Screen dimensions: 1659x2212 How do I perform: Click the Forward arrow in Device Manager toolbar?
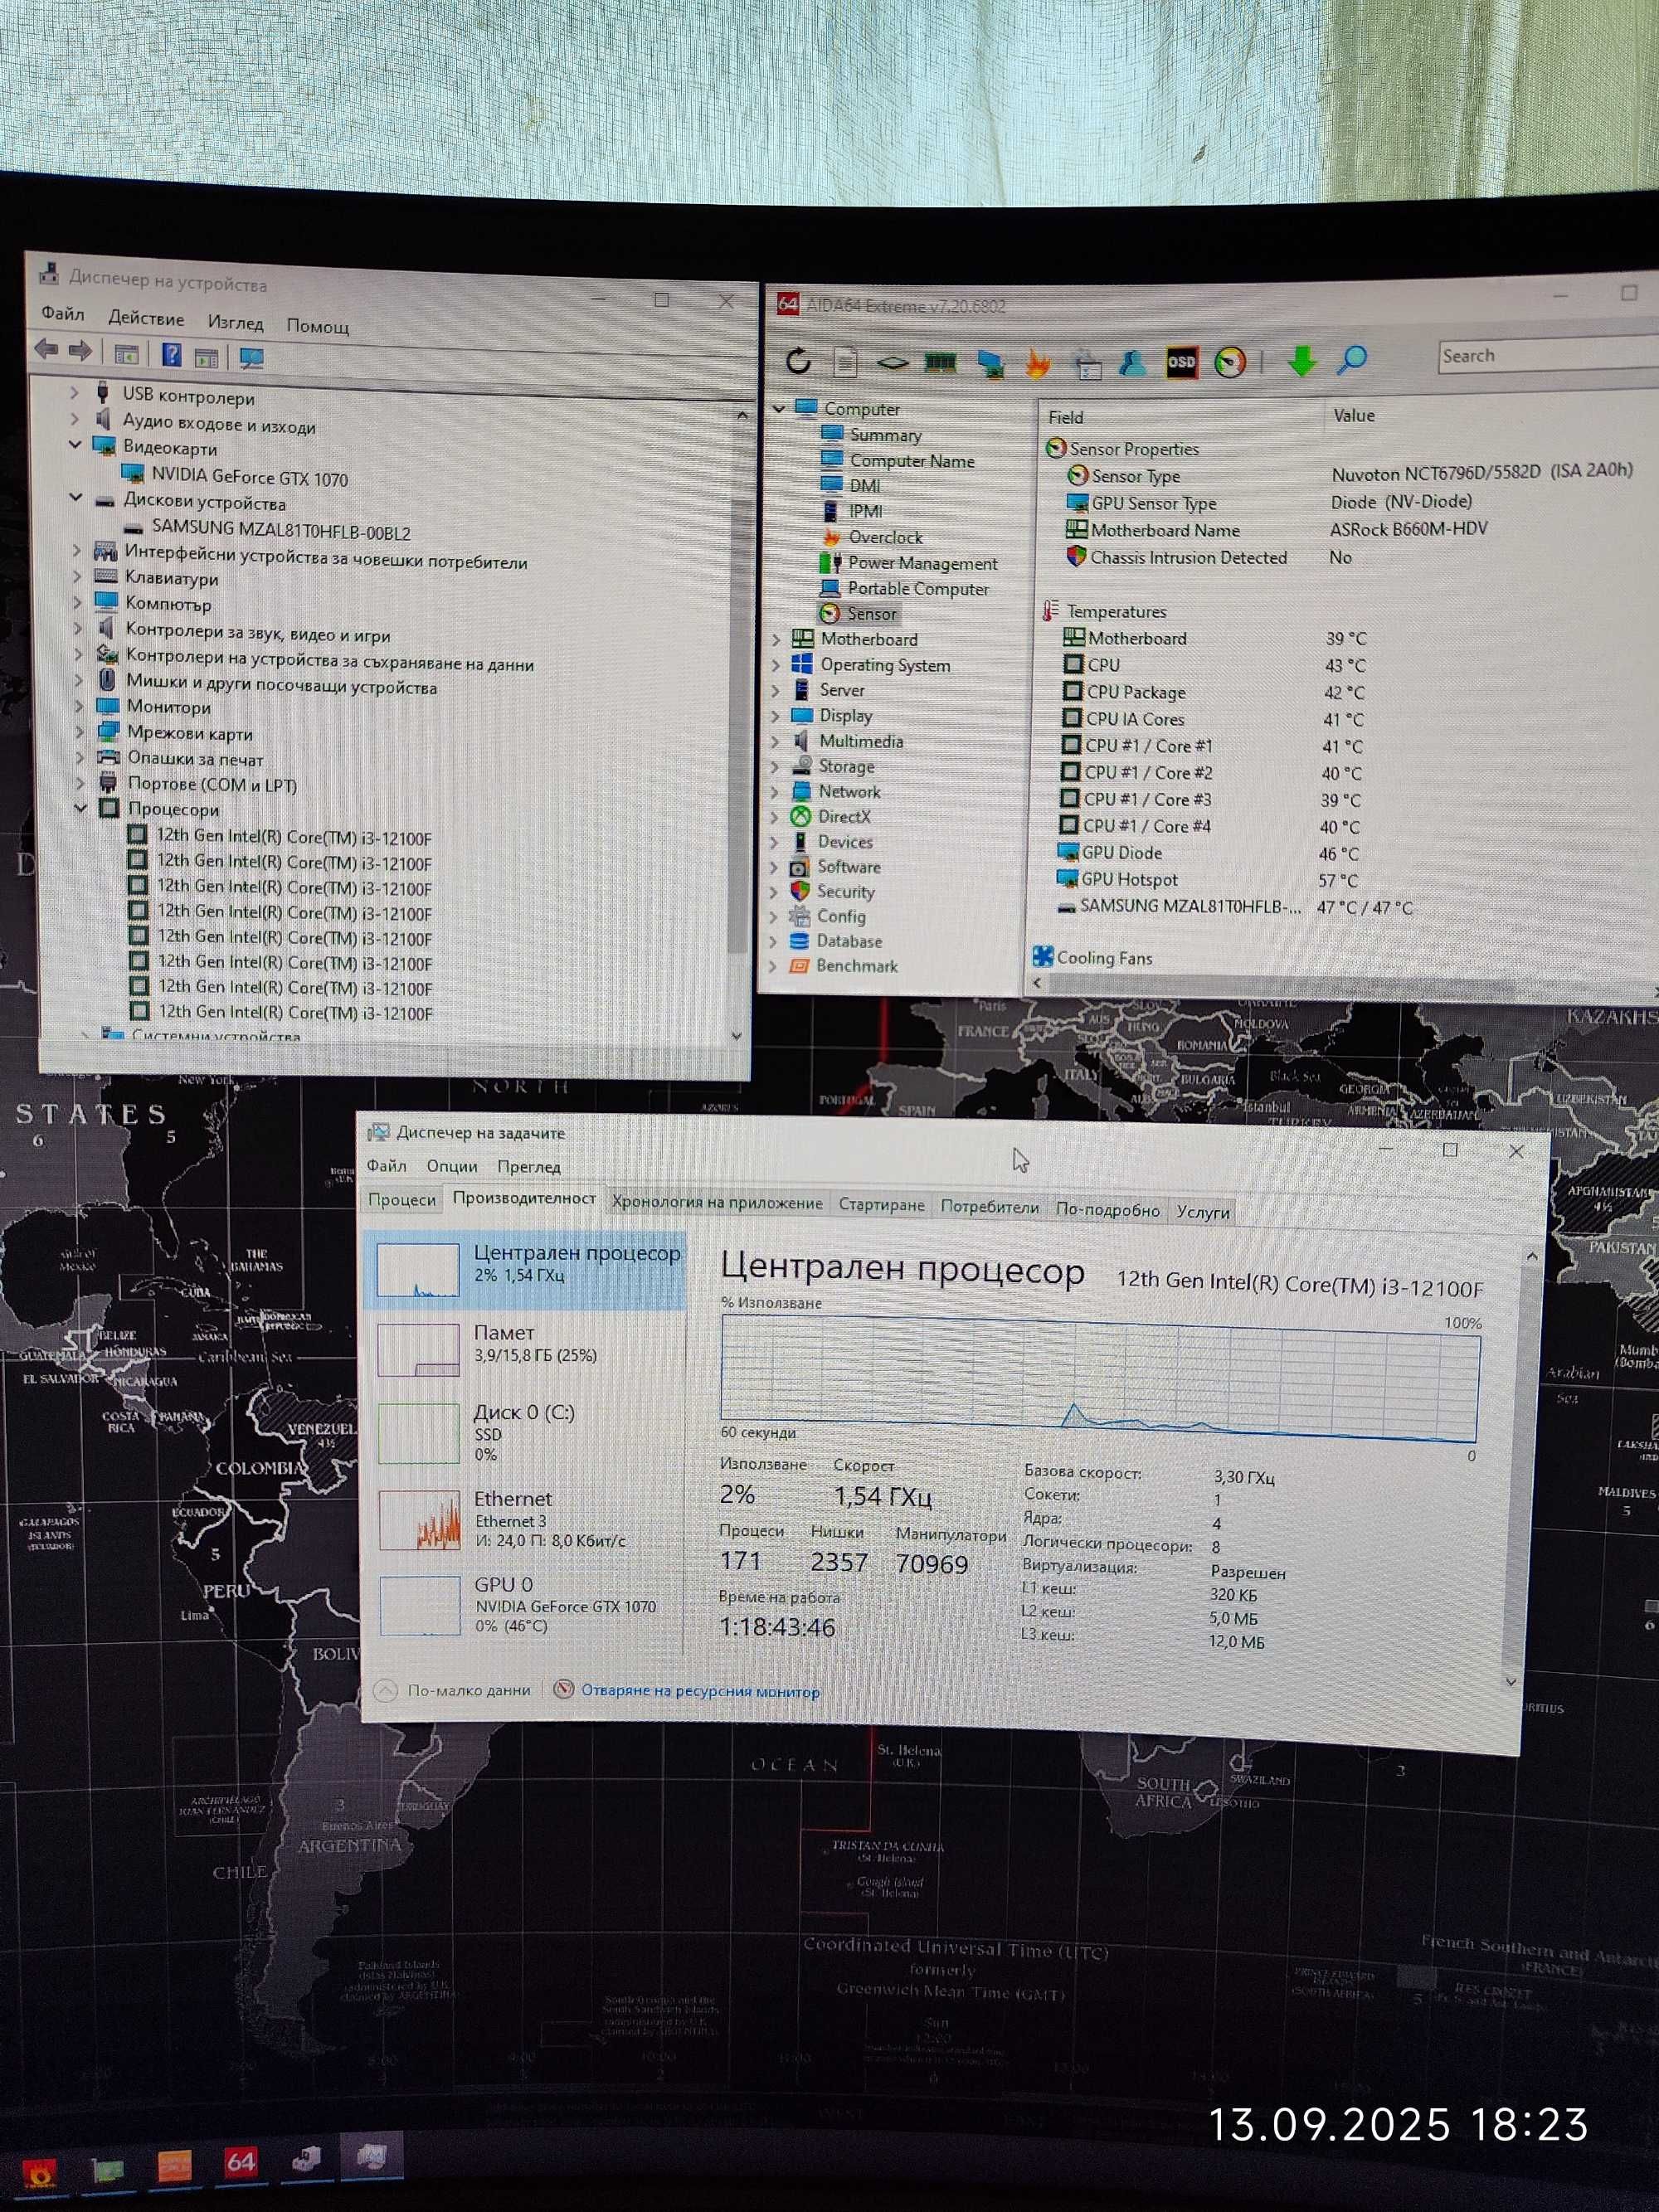pyautogui.click(x=80, y=351)
